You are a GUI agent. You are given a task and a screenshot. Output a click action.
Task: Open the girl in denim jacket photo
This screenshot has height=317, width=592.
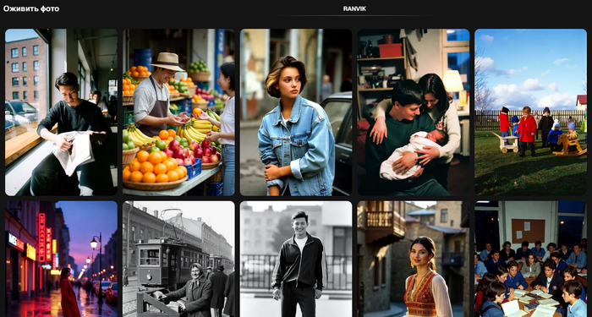(296, 112)
